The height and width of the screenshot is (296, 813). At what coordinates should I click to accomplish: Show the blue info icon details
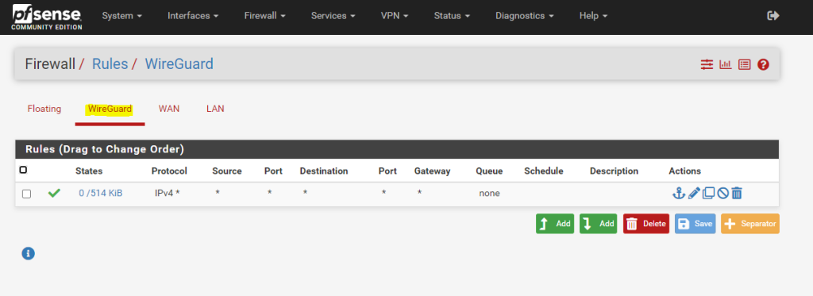(28, 253)
